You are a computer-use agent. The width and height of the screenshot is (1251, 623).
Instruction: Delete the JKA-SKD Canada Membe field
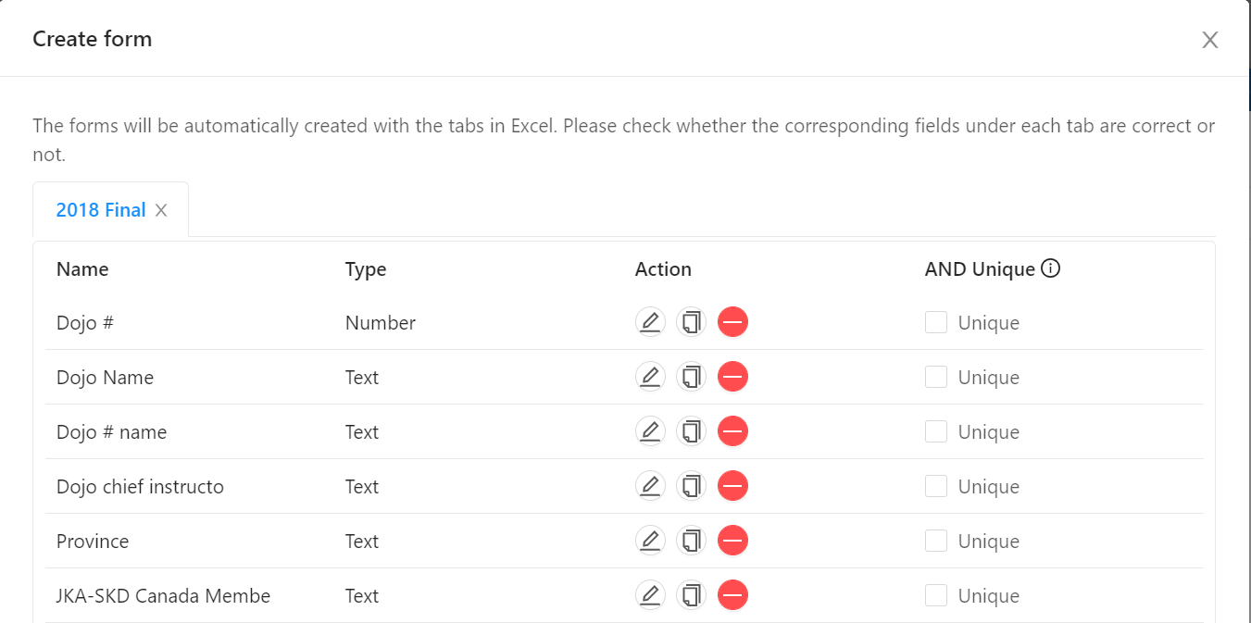click(732, 595)
